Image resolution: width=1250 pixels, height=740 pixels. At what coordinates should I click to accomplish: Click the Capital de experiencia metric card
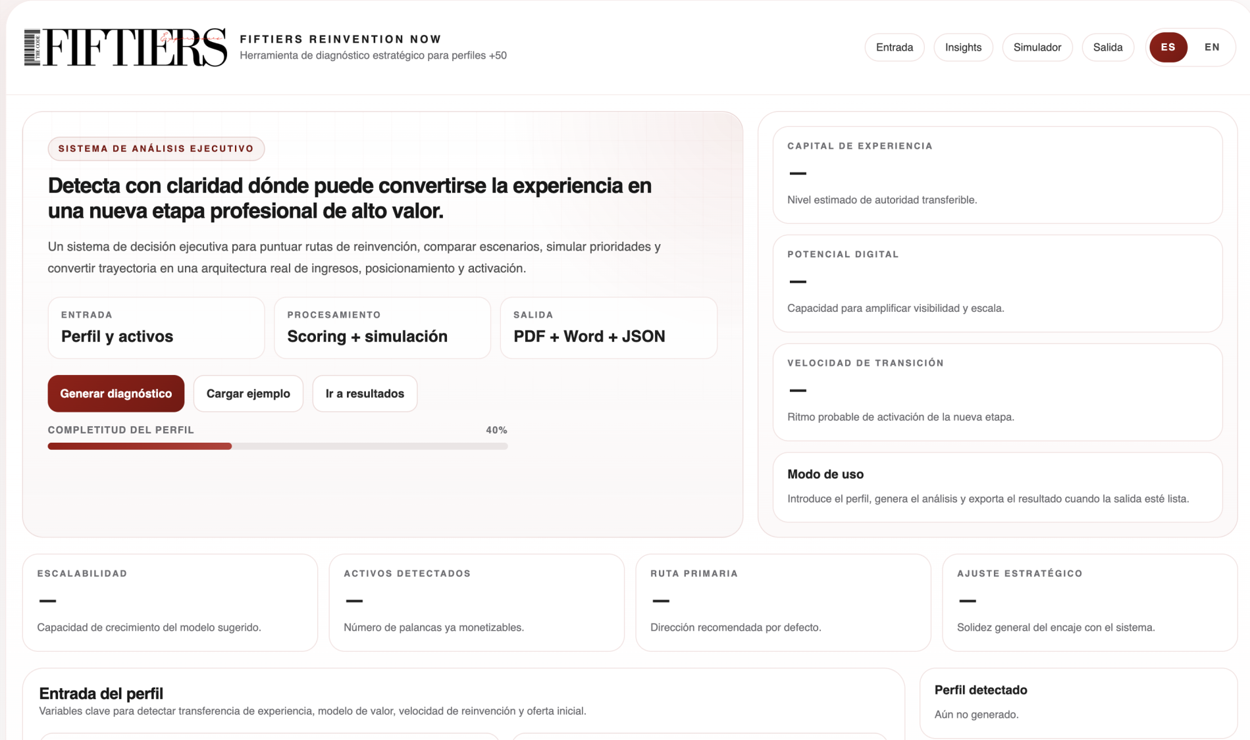click(997, 174)
